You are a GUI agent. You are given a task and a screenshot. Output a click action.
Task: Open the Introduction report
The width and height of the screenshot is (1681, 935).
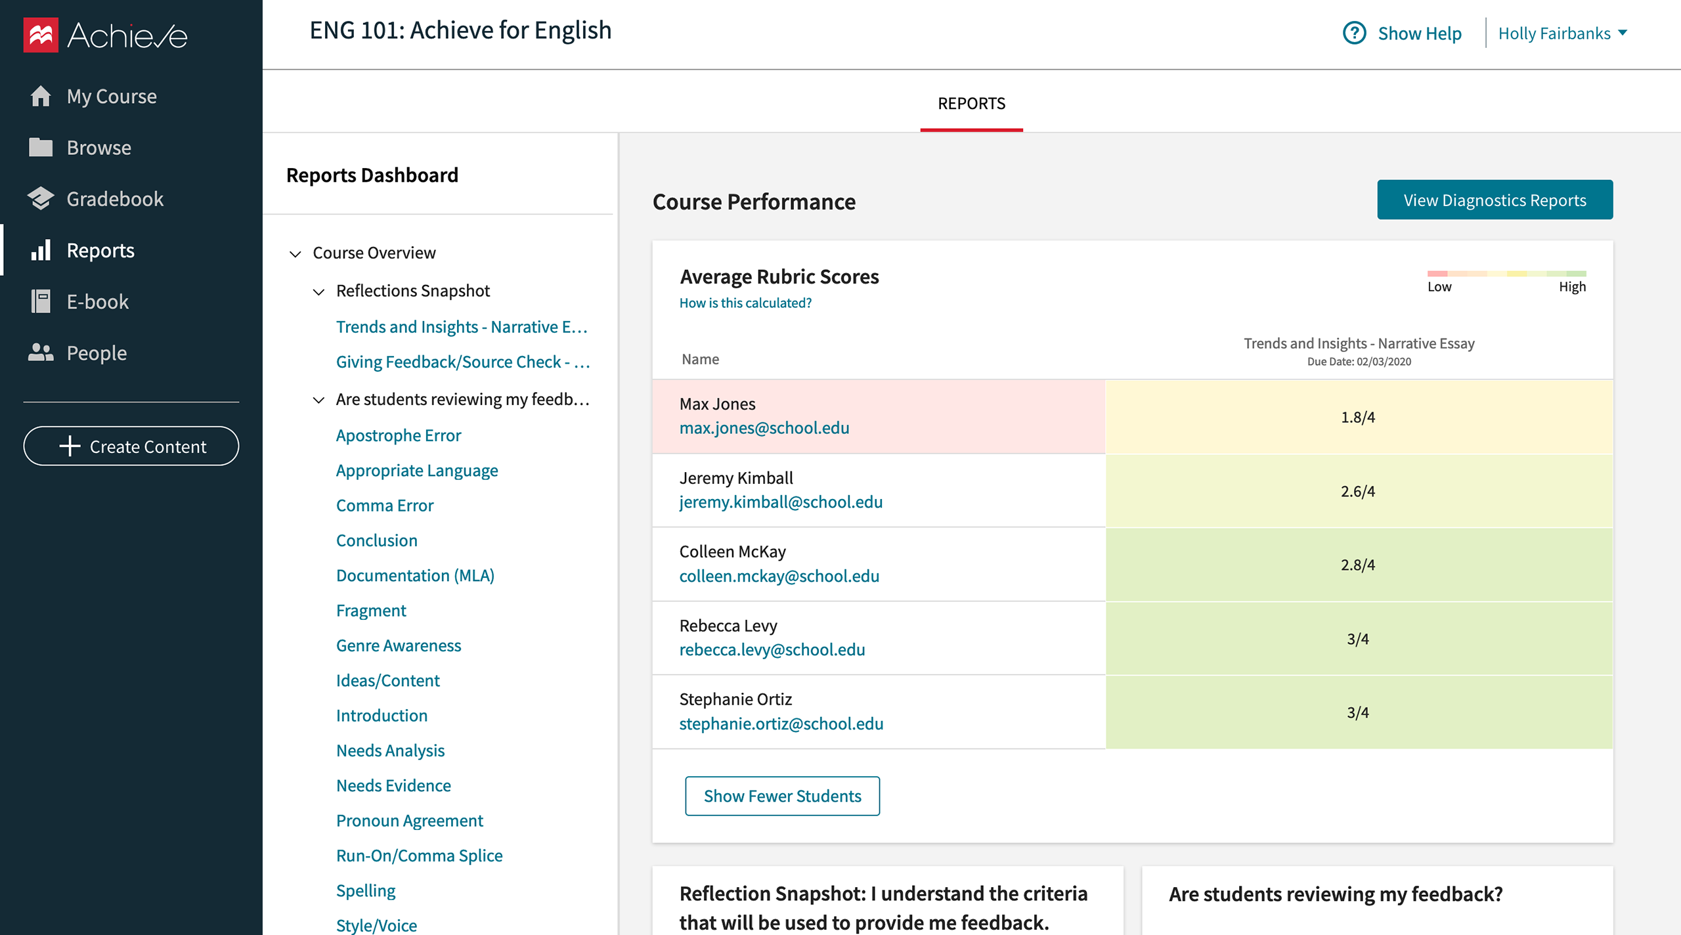tap(382, 715)
